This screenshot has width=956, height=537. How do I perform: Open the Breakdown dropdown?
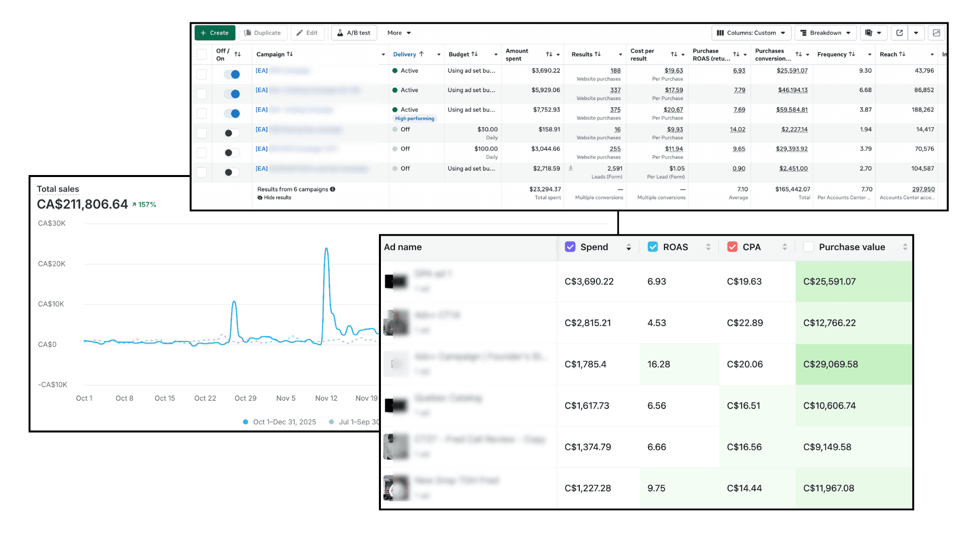coord(825,33)
